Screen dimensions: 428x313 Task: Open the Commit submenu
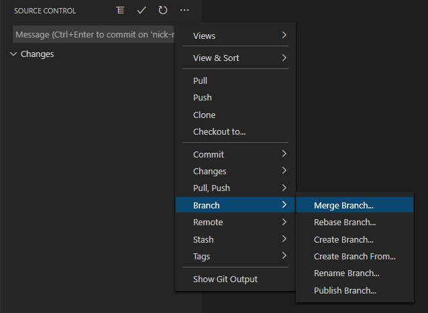coord(235,154)
